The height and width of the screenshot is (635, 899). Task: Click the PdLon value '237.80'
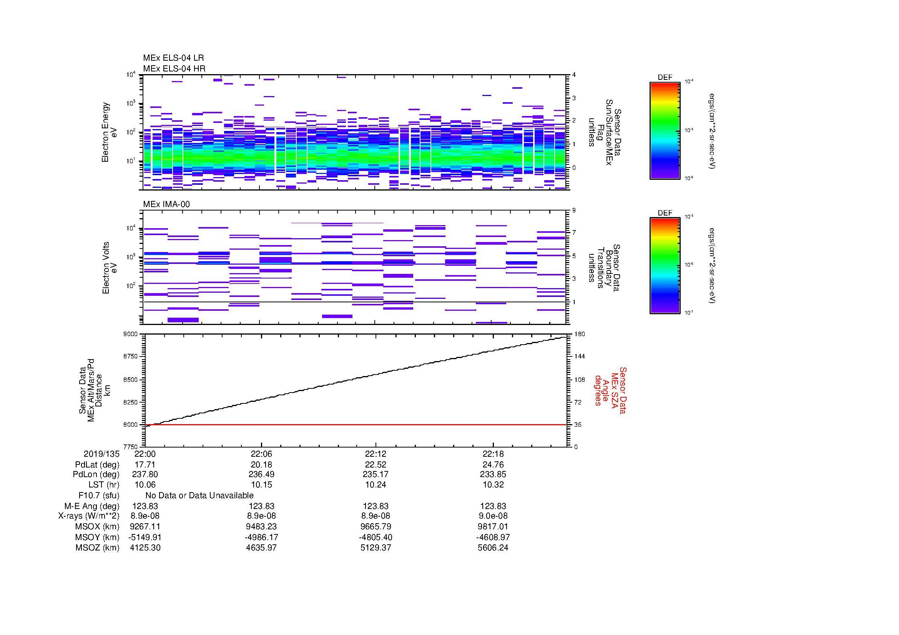[145, 474]
